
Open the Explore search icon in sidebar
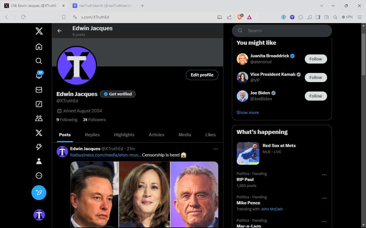coord(39,61)
